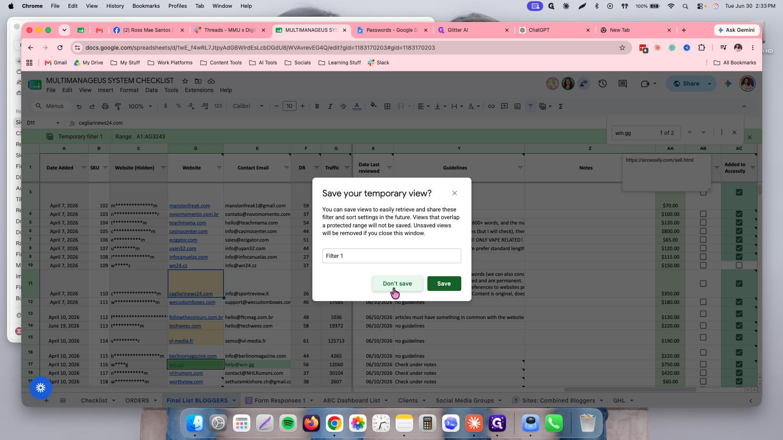This screenshot has height=440, width=783.
Task: Open Spotify from the Dock
Action: [288, 424]
